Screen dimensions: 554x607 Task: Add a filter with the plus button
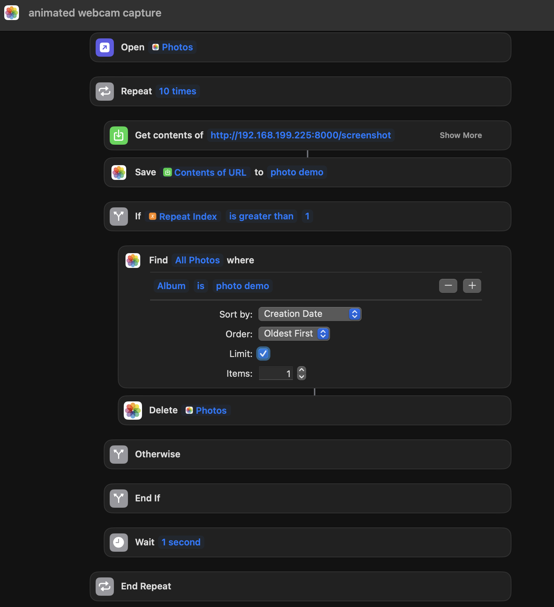(472, 286)
